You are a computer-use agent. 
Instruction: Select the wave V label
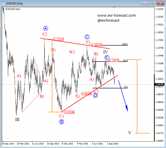click(129, 133)
